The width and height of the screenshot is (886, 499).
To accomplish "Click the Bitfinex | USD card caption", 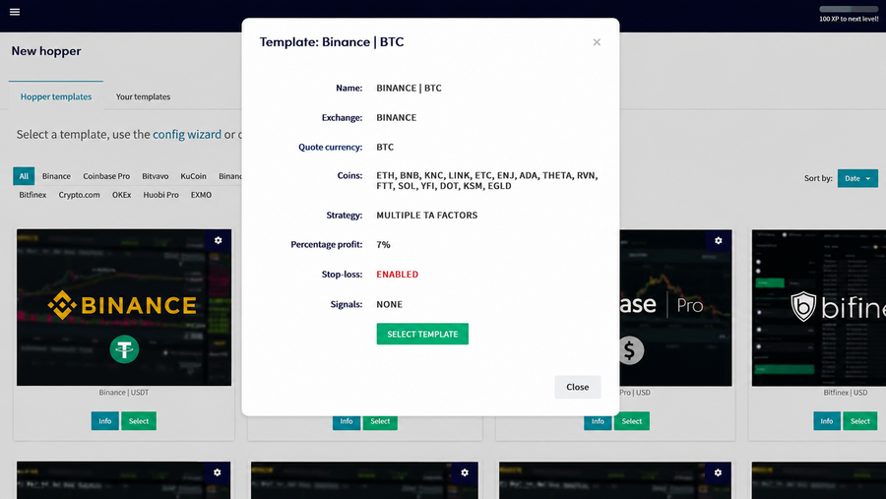I will (846, 392).
